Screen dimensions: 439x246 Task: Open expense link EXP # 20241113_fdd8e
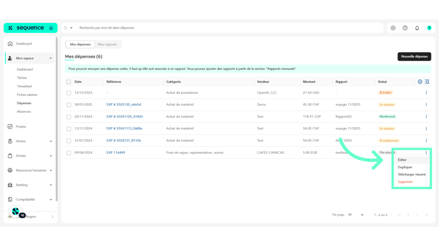(x=124, y=128)
